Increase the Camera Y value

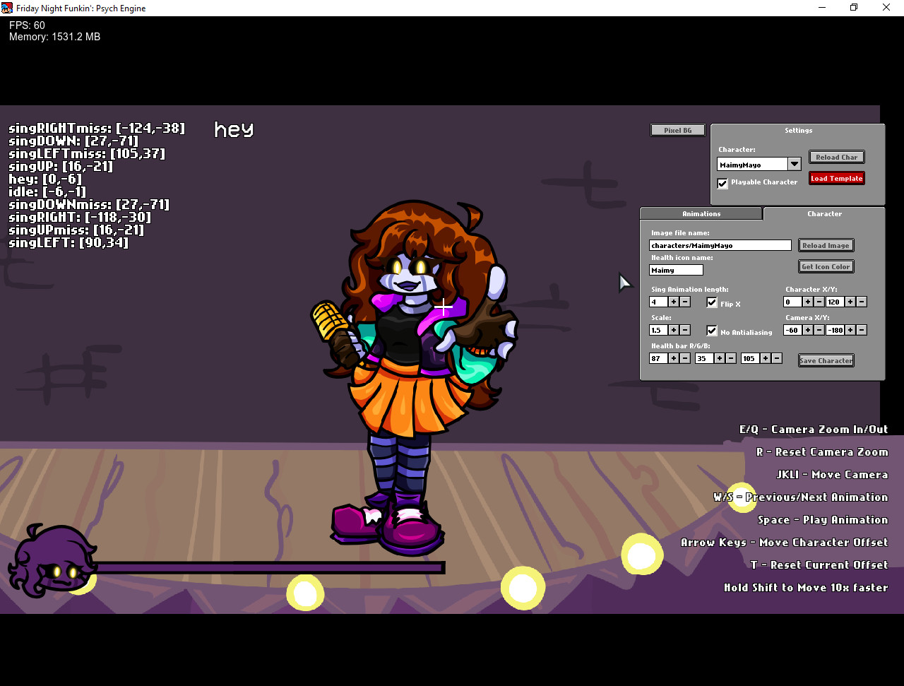[850, 330]
